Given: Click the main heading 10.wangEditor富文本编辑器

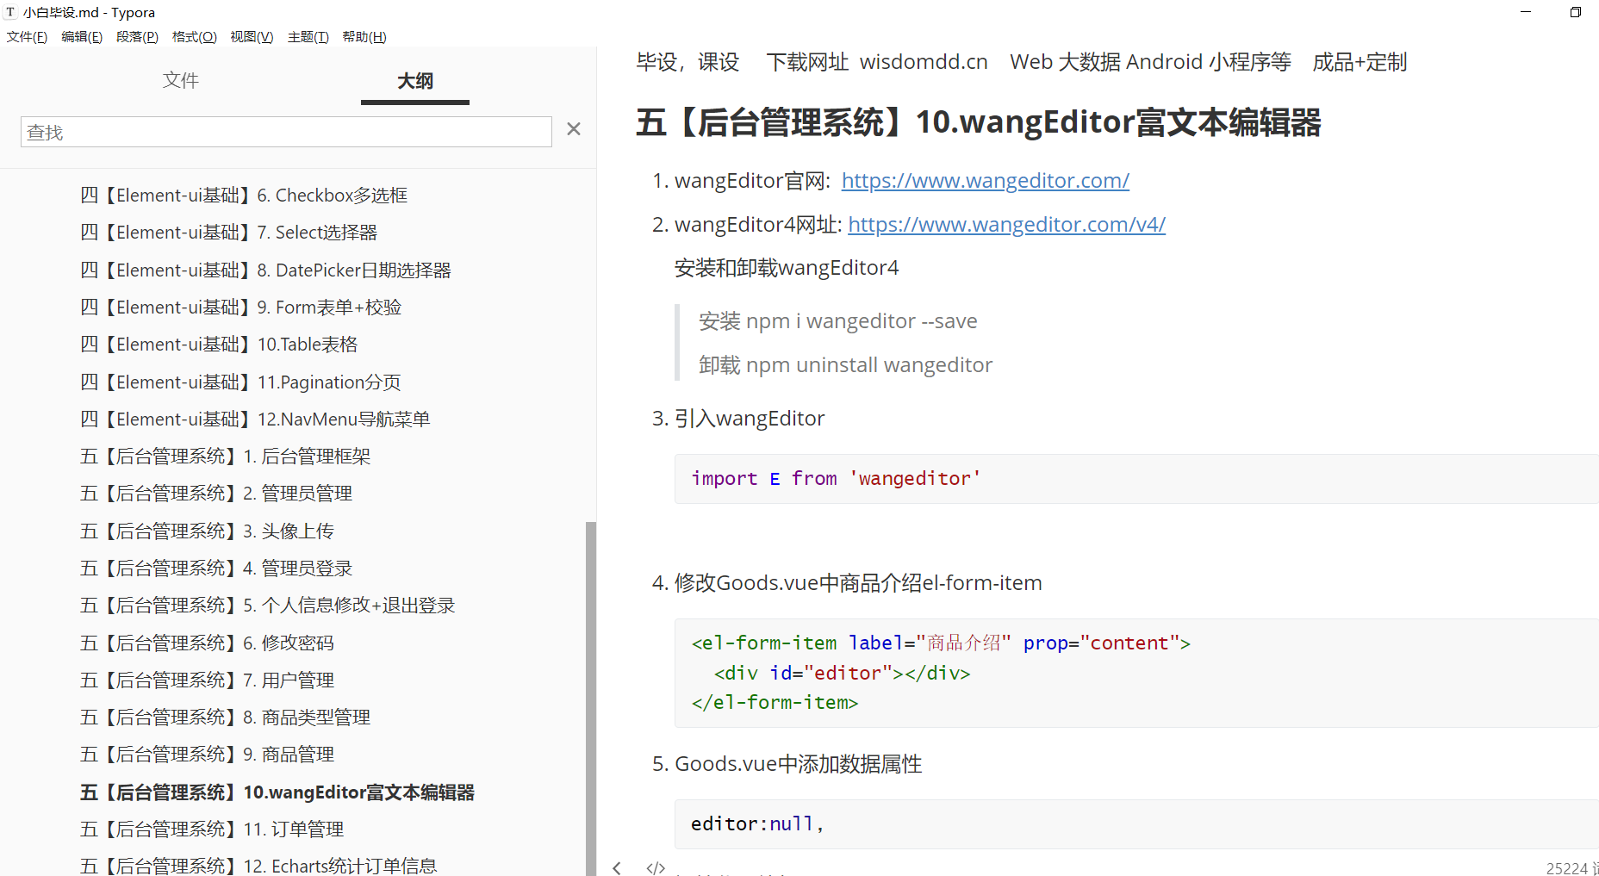Looking at the screenshot, I should pyautogui.click(x=979, y=122).
